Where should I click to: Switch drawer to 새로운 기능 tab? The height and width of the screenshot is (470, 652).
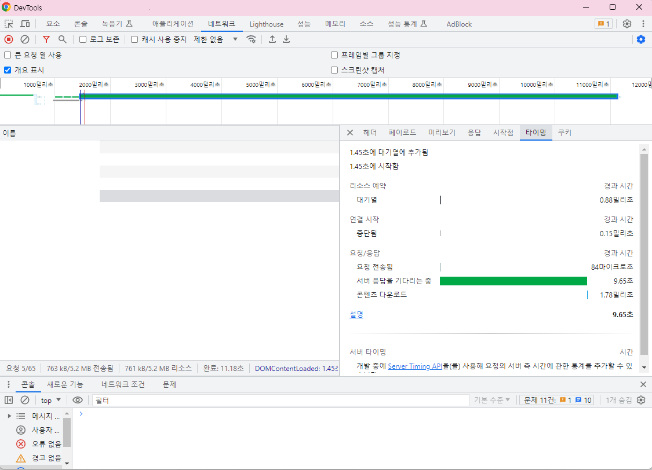[x=65, y=384]
